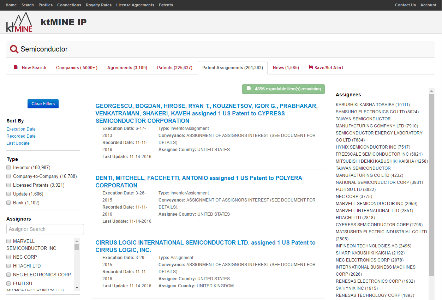Select assignee SK HYNIX INC (1915)
This screenshot has width=442, height=300.
pos(357,288)
